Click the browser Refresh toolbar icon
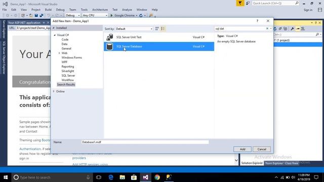This screenshot has height=182, width=324. click(x=141, y=16)
